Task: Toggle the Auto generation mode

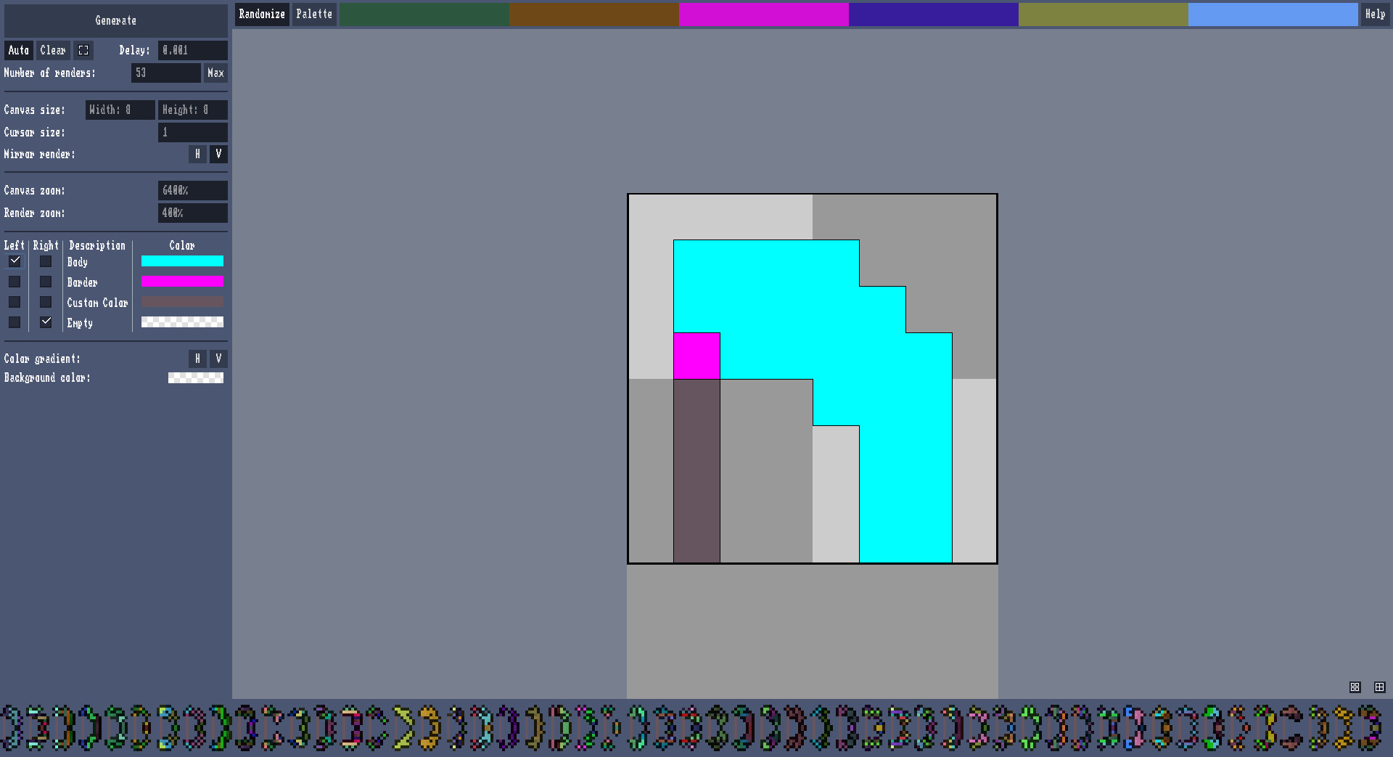Action: [18, 50]
